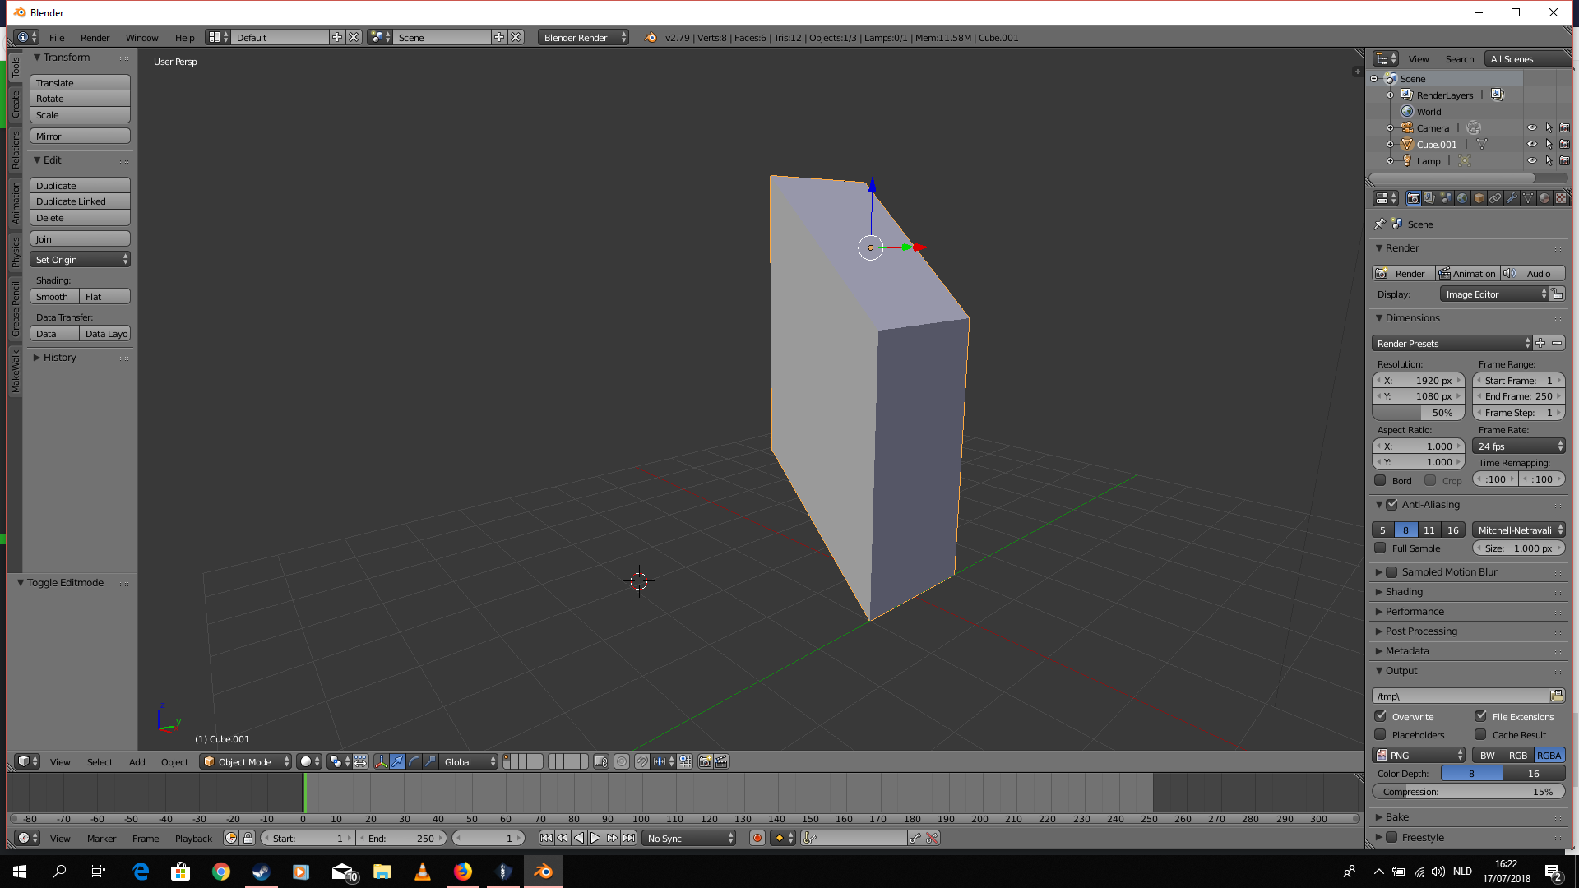Click the OpenGL render image camera icon
This screenshot has height=888, width=1579.
[x=705, y=761]
